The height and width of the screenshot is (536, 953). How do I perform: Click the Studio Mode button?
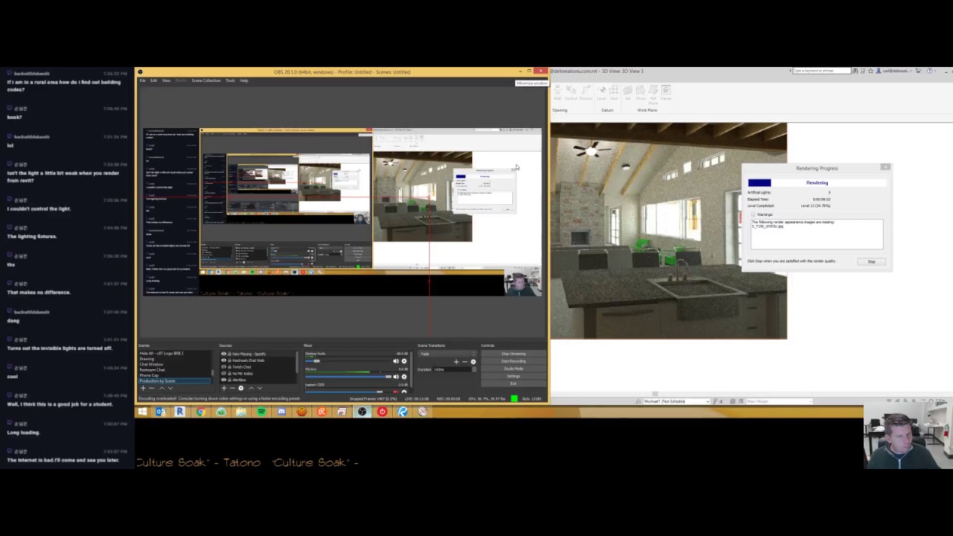pos(513,368)
